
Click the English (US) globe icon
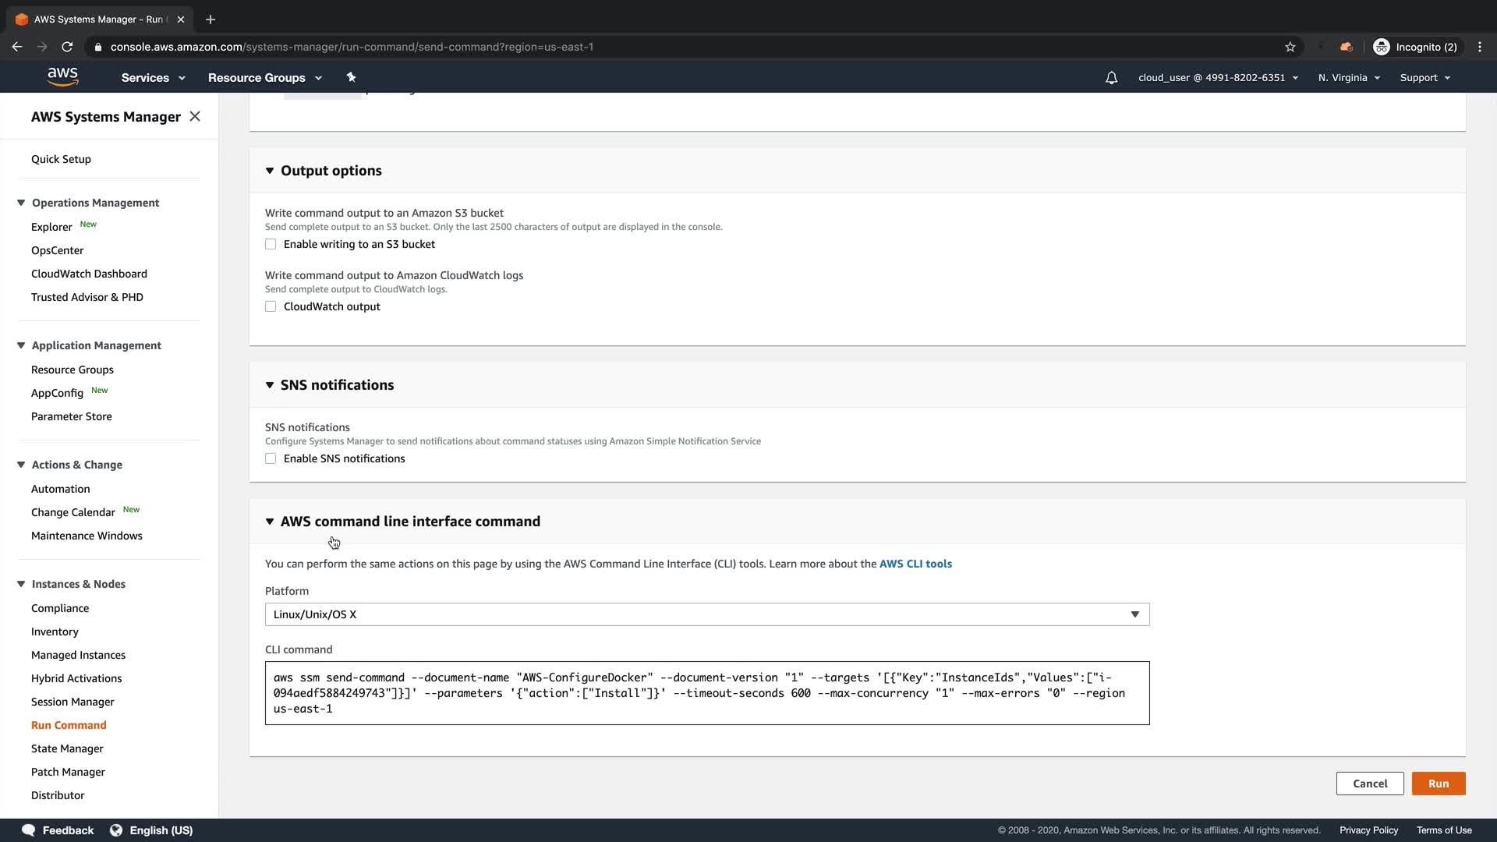click(116, 830)
